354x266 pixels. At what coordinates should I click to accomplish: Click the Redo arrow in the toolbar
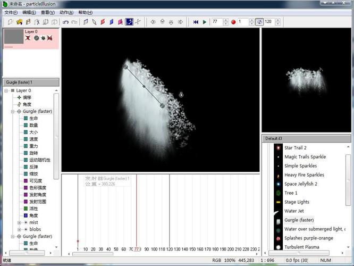(74, 22)
